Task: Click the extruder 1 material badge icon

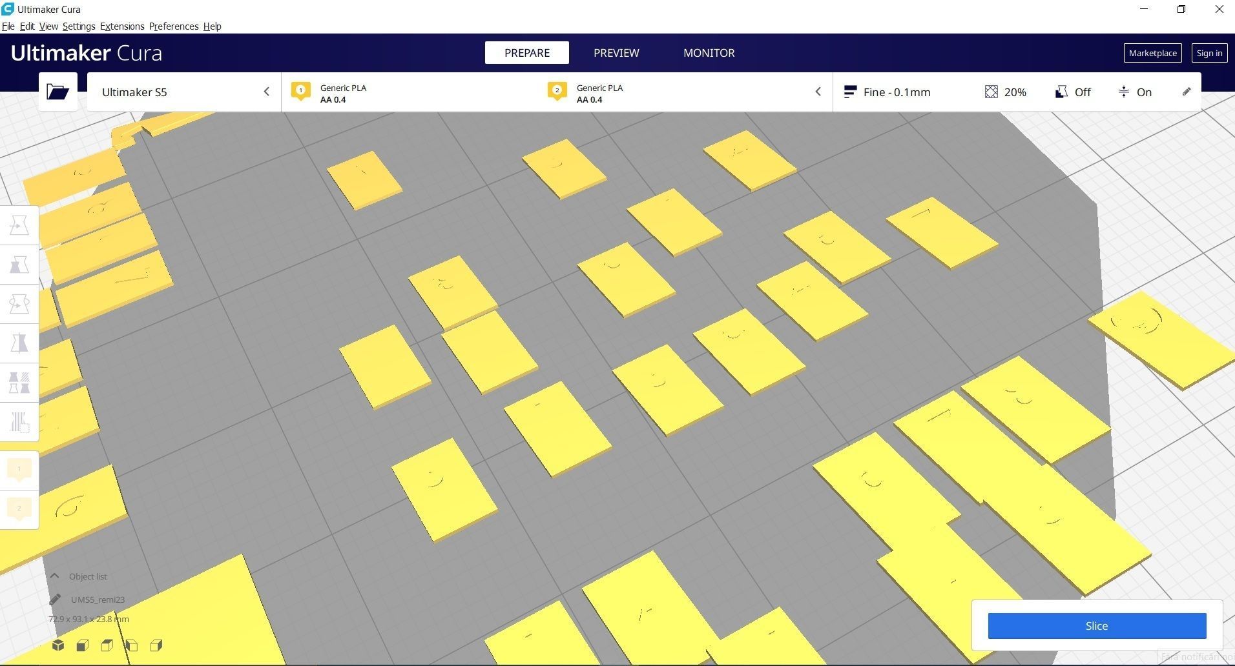Action: 301,91
